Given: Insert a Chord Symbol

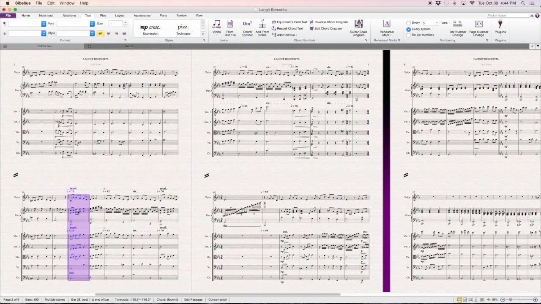Looking at the screenshot, I should click(247, 28).
